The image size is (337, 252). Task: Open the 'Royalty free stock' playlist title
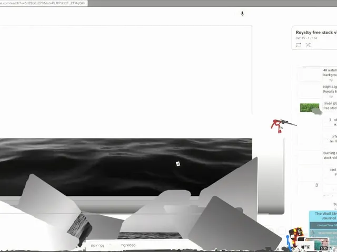pos(316,33)
